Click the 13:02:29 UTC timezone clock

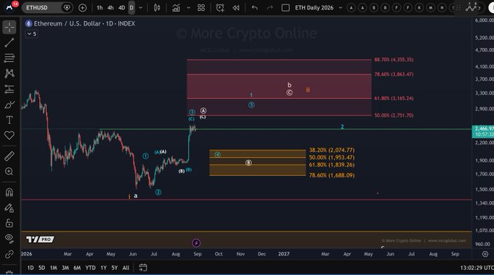(x=477, y=268)
